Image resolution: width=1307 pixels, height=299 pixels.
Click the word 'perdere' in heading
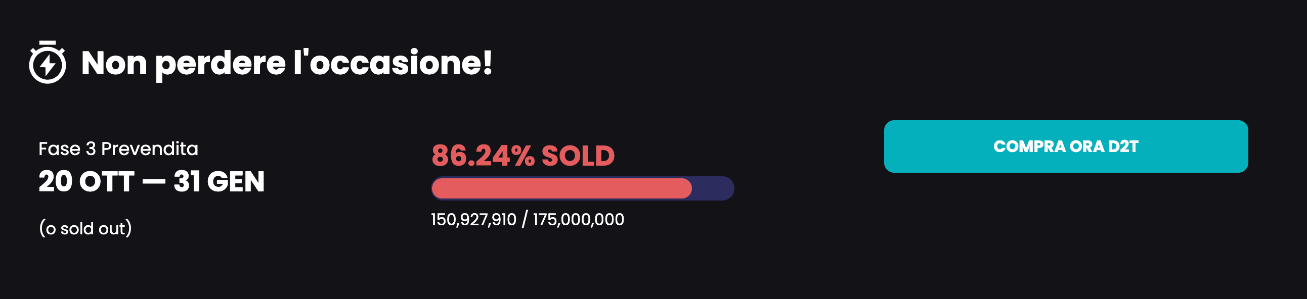(220, 64)
